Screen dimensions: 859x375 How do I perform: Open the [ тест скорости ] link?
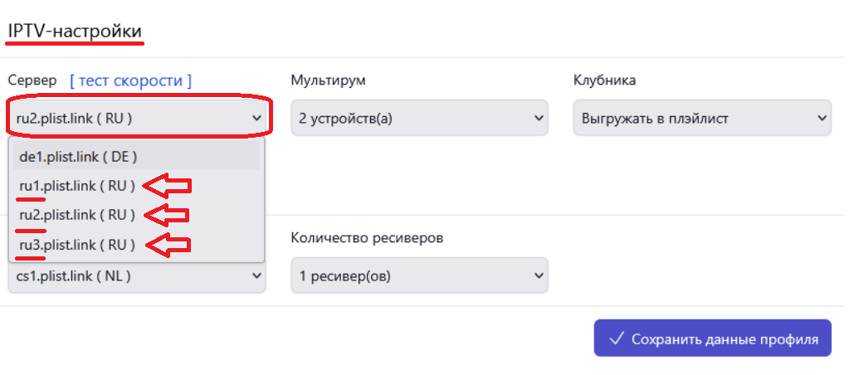pos(131,81)
